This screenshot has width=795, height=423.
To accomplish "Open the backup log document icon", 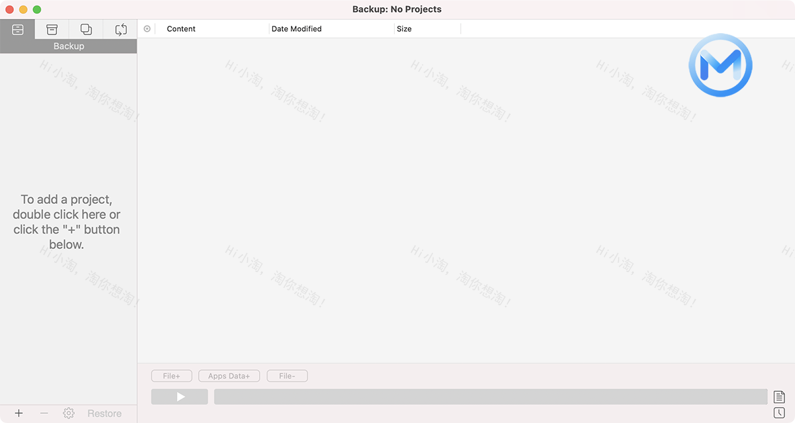I will click(780, 396).
